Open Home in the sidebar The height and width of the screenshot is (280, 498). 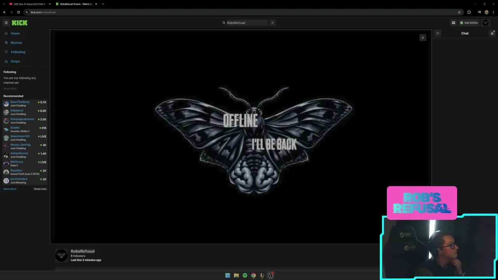coord(15,33)
